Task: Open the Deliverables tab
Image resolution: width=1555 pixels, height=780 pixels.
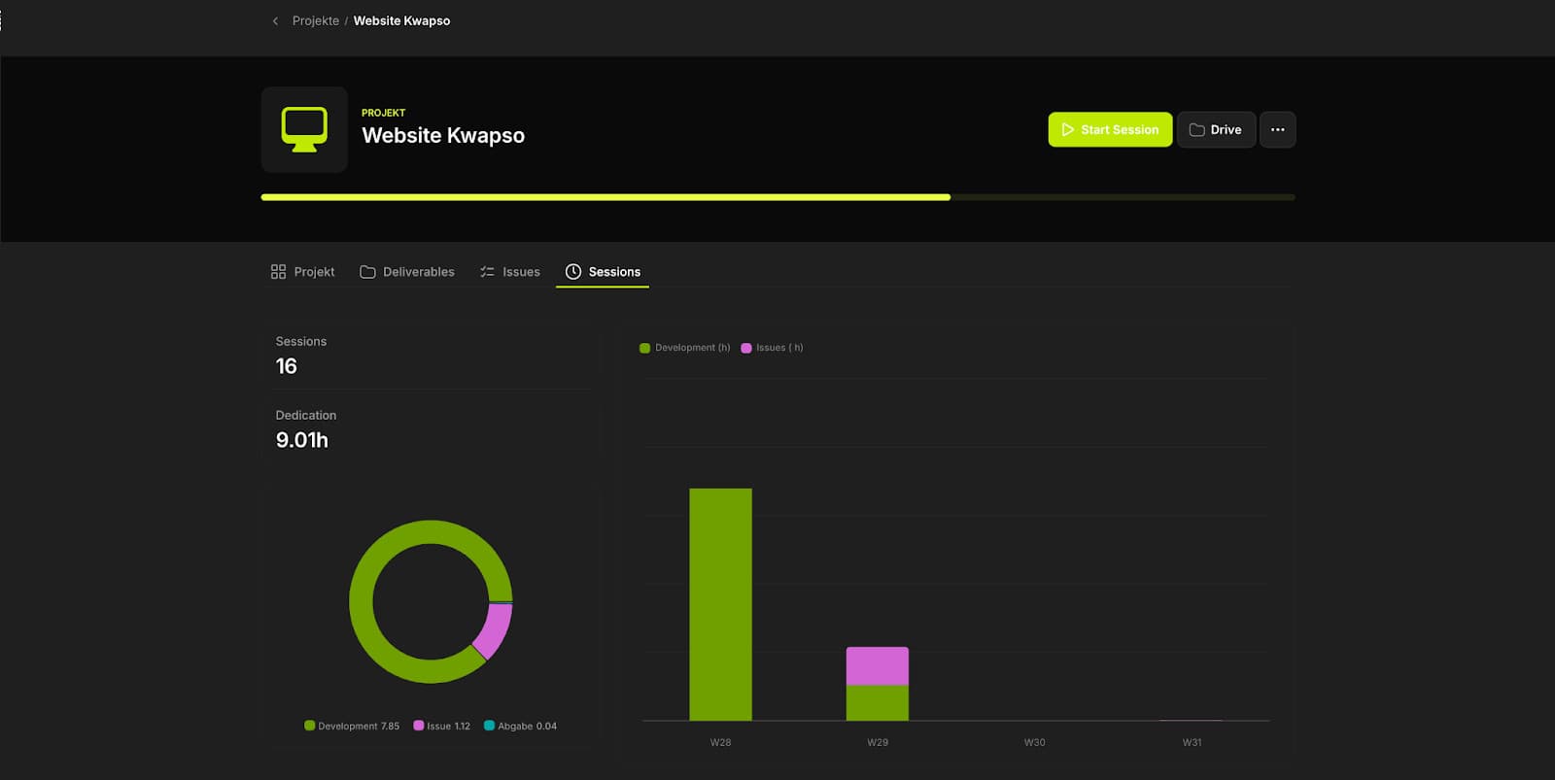Action: tap(407, 272)
